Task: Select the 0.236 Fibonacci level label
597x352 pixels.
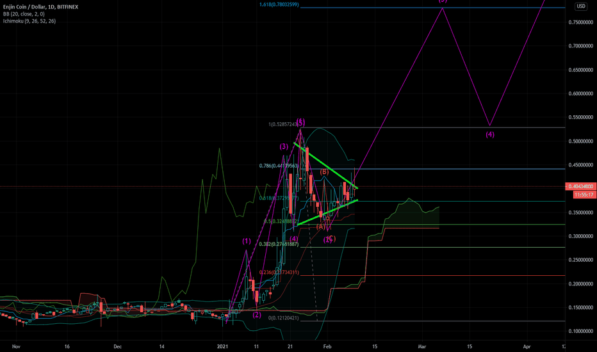Action: pyautogui.click(x=279, y=273)
